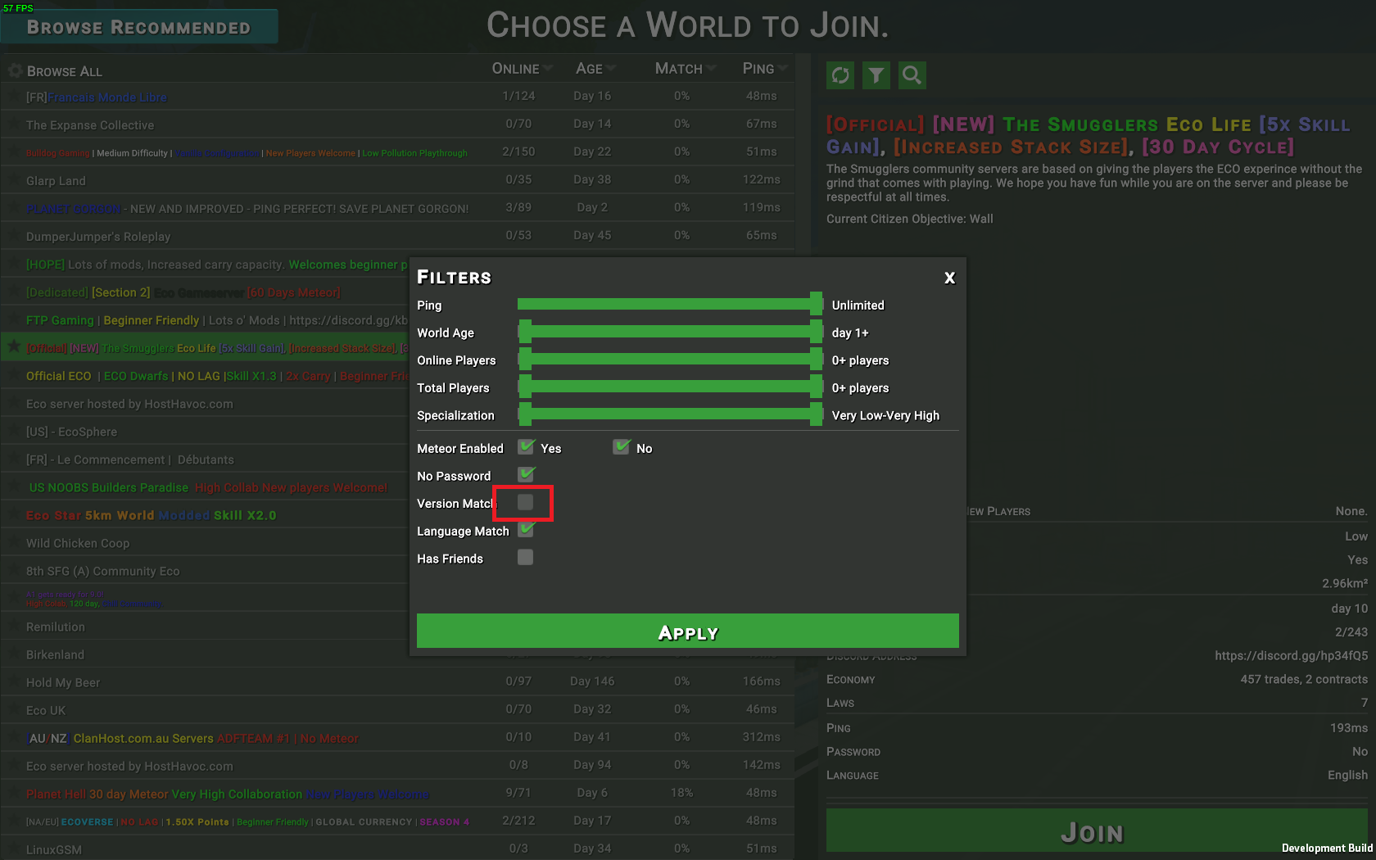Select US NOOBS Builders Paradise server
1376x860 pixels.
[206, 487]
